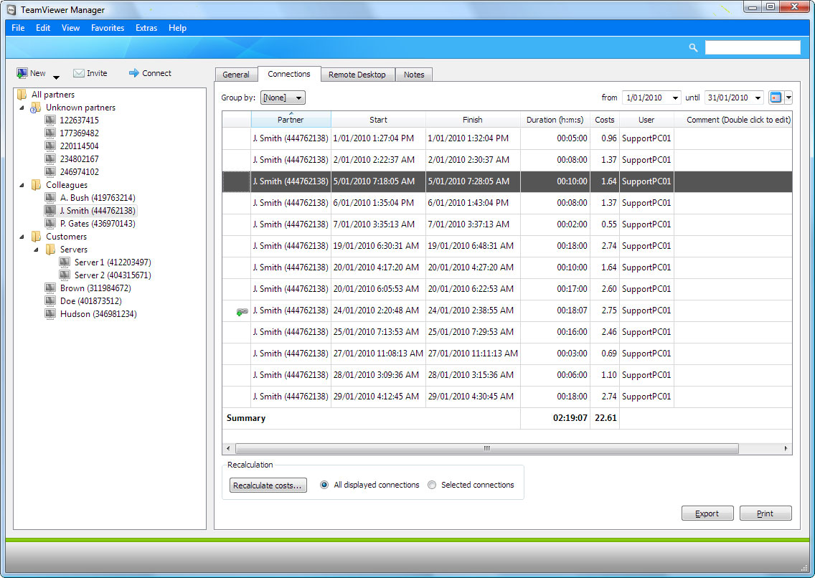This screenshot has width=815, height=578.
Task: Click the Servers folder icon
Action: (50, 250)
